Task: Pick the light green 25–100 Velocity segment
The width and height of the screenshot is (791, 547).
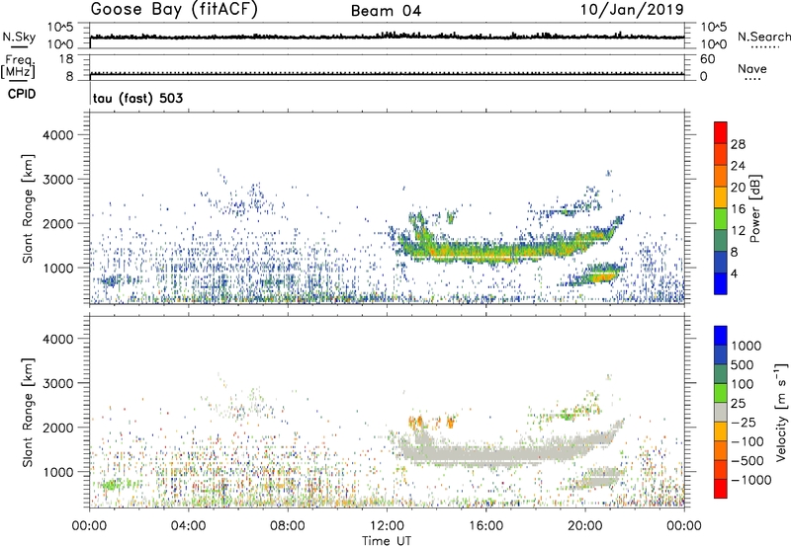Action: click(721, 393)
